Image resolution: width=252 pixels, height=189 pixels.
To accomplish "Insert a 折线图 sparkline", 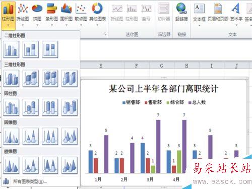I will [117, 13].
